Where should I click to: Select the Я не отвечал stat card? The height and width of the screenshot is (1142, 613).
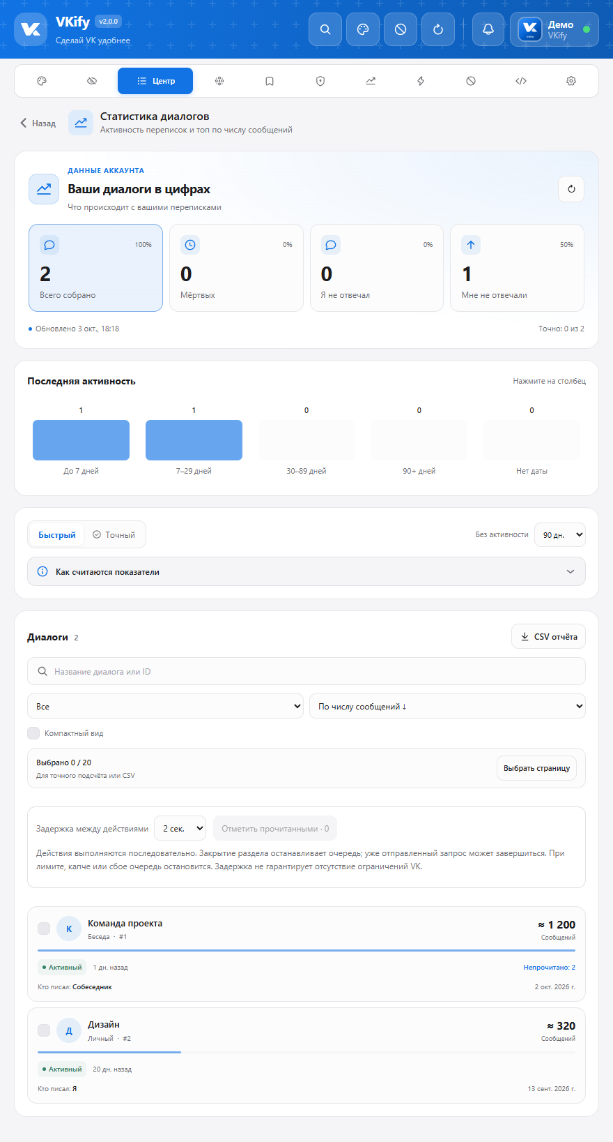point(377,268)
